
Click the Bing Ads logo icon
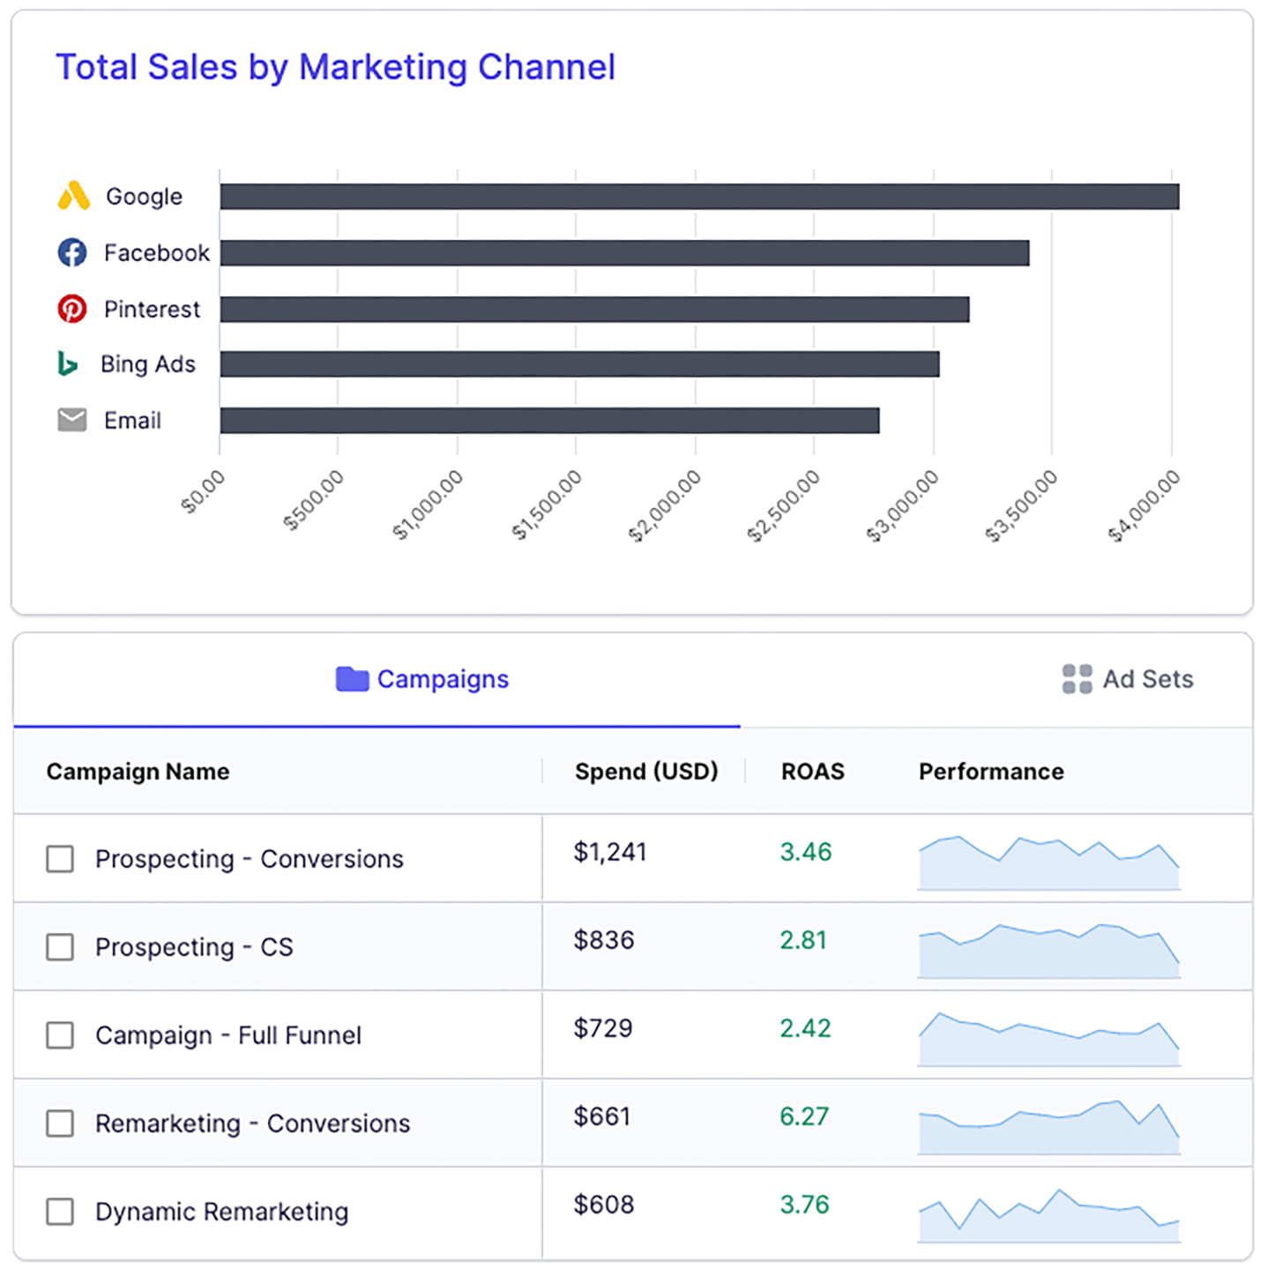[68, 363]
